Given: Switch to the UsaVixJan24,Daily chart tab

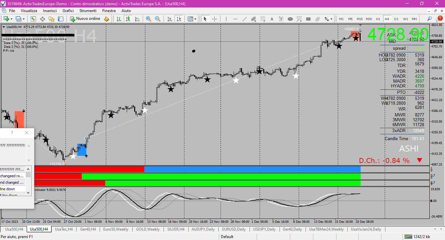Looking at the screenshot, I should (x=366, y=229).
